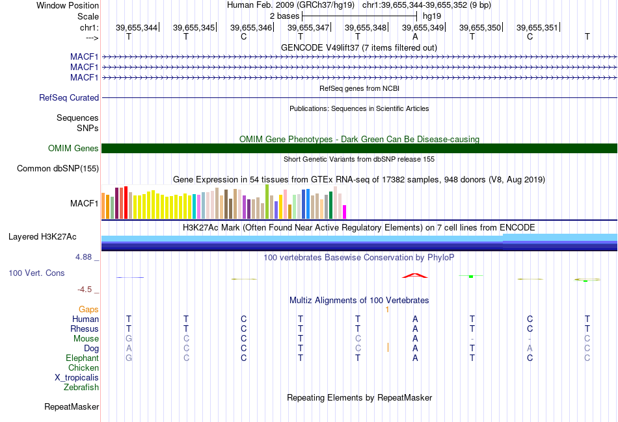The image size is (618, 422).
Task: Click coordinate label 39,655,351
Action: point(537,27)
